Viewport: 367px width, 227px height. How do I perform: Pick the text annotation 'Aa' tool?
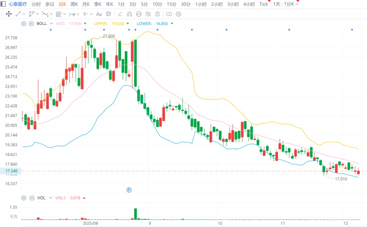[x=99, y=14]
